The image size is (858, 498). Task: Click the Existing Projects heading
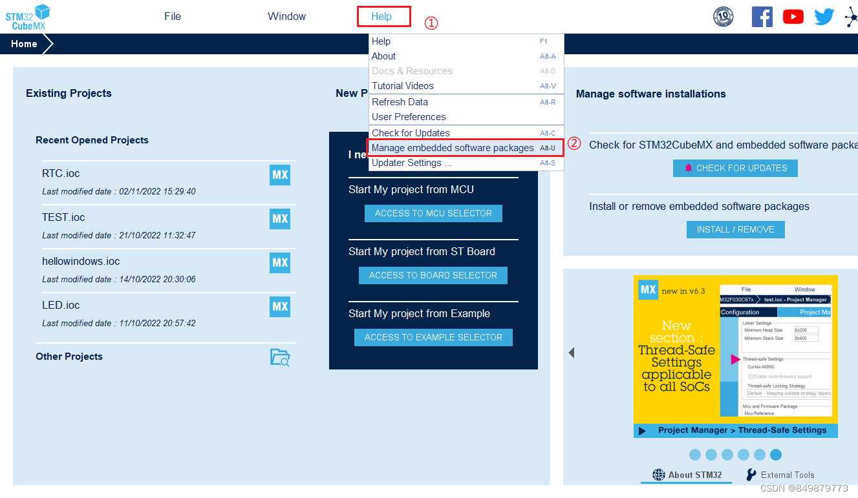click(x=69, y=94)
